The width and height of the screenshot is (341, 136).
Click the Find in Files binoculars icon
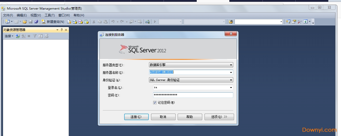(231, 22)
